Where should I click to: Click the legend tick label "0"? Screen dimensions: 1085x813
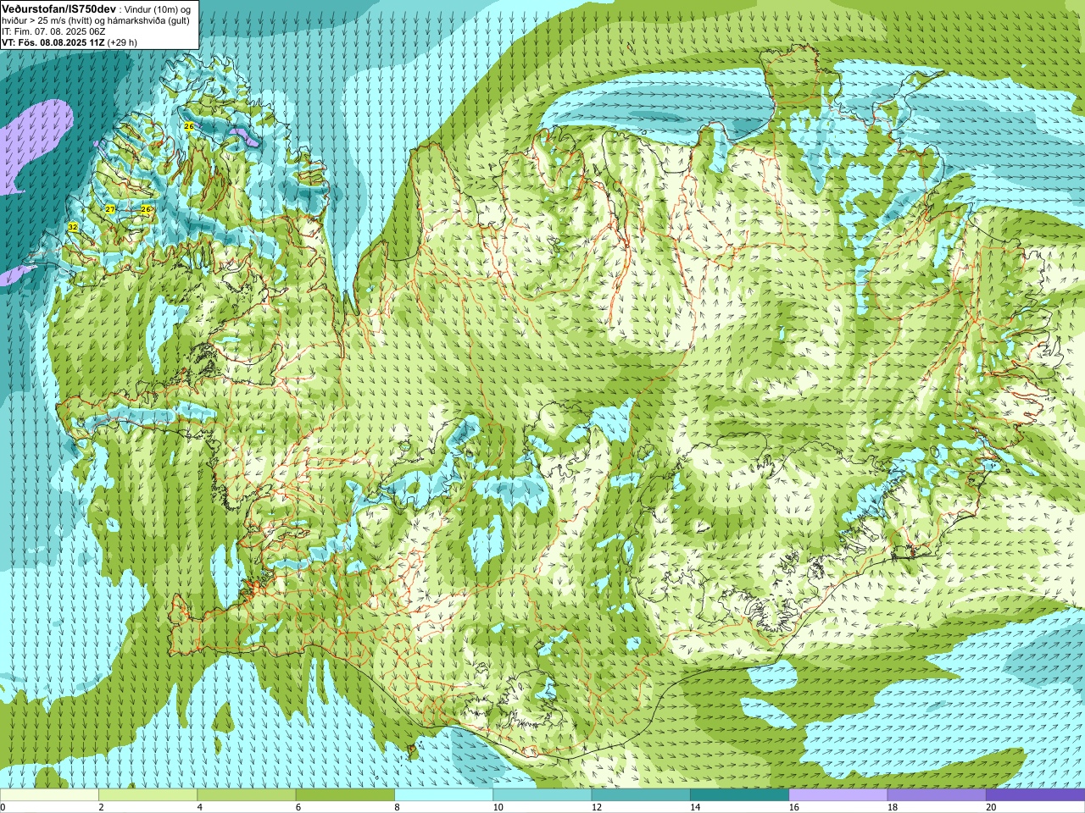pyautogui.click(x=3, y=807)
